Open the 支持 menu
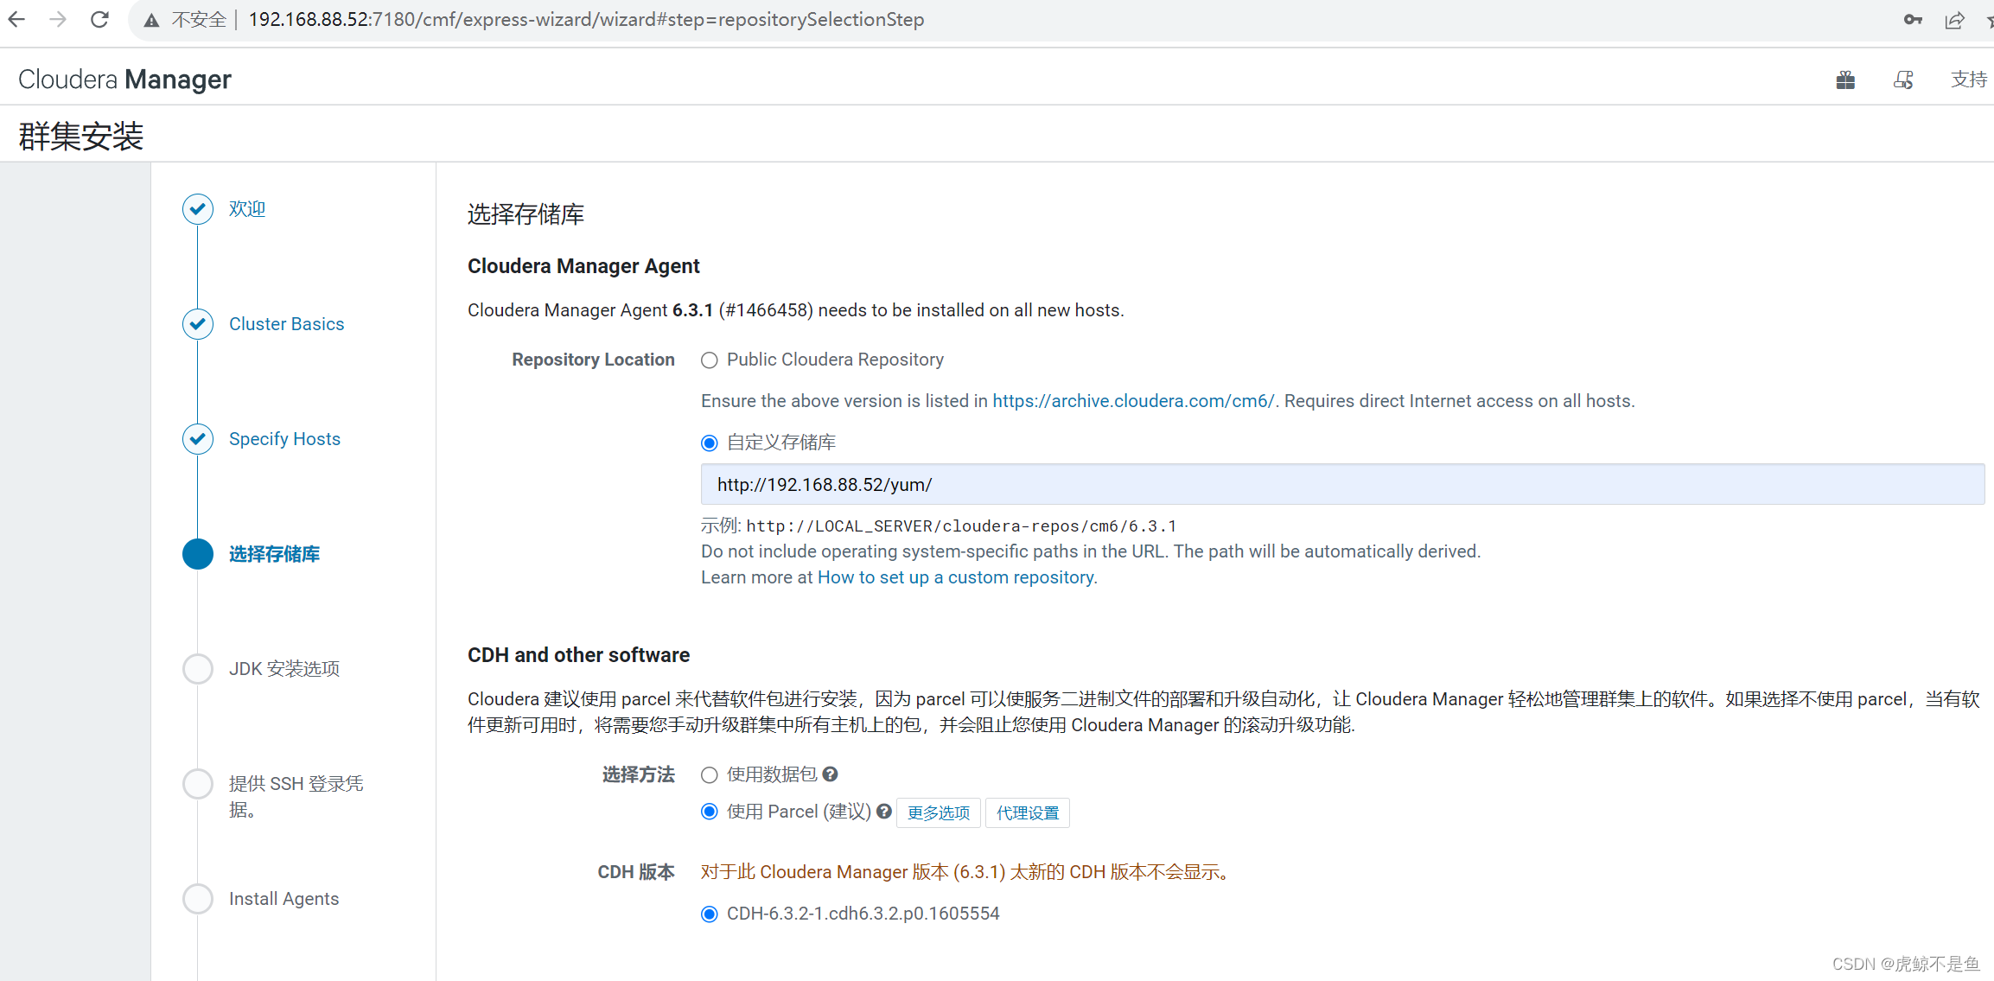The width and height of the screenshot is (1994, 981). [x=1968, y=80]
